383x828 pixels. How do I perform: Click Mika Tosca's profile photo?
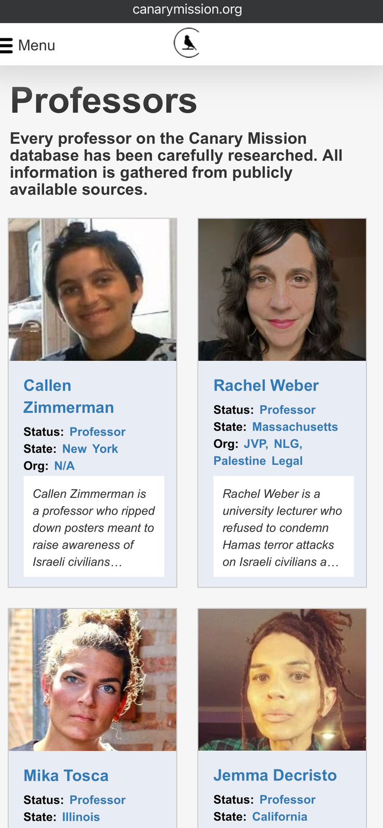(x=93, y=679)
